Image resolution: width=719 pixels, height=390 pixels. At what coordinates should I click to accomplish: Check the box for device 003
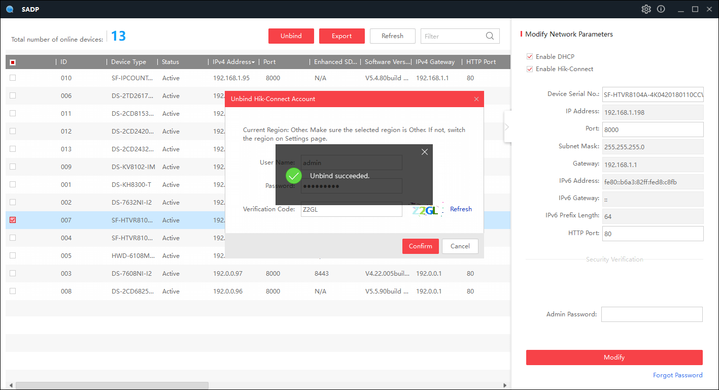coord(13,273)
